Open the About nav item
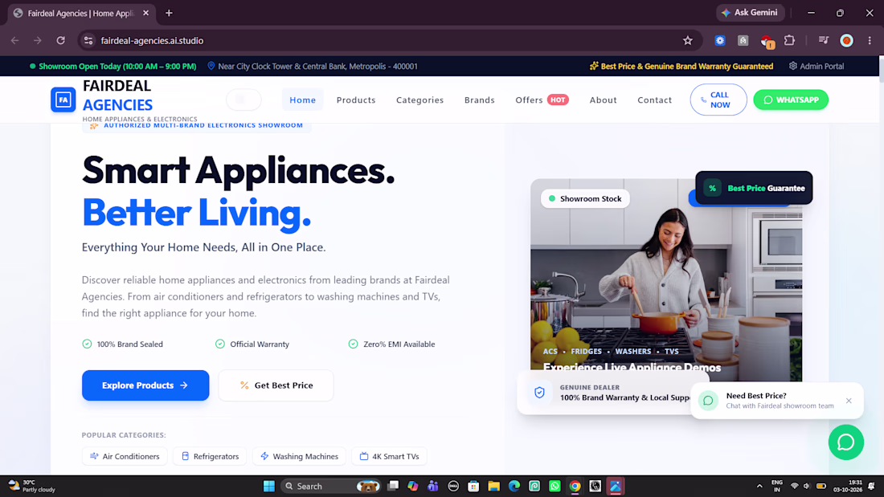 click(604, 100)
